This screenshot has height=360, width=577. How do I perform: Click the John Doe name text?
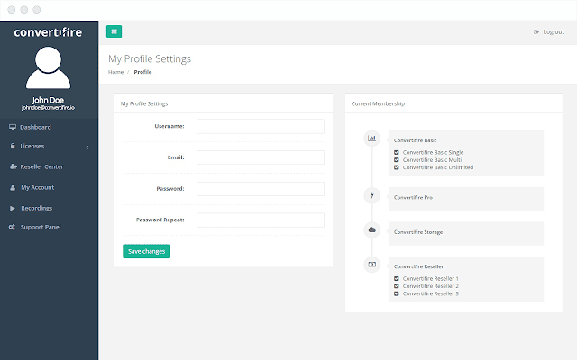(48, 100)
